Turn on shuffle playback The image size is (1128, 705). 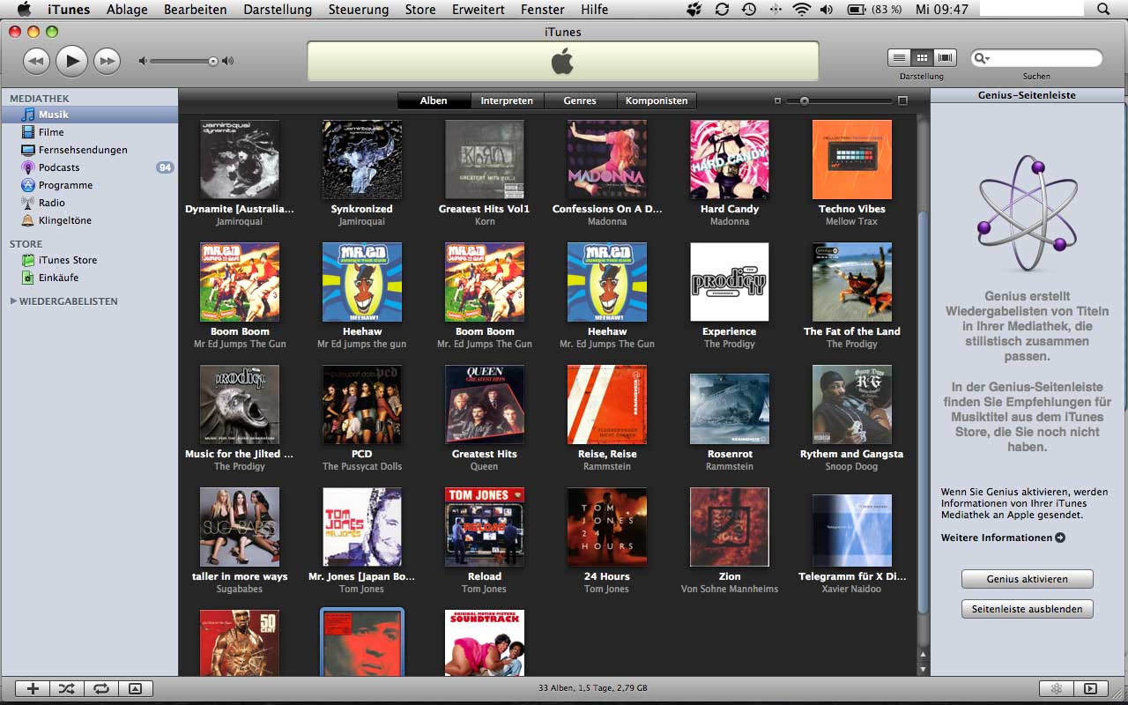(66, 689)
